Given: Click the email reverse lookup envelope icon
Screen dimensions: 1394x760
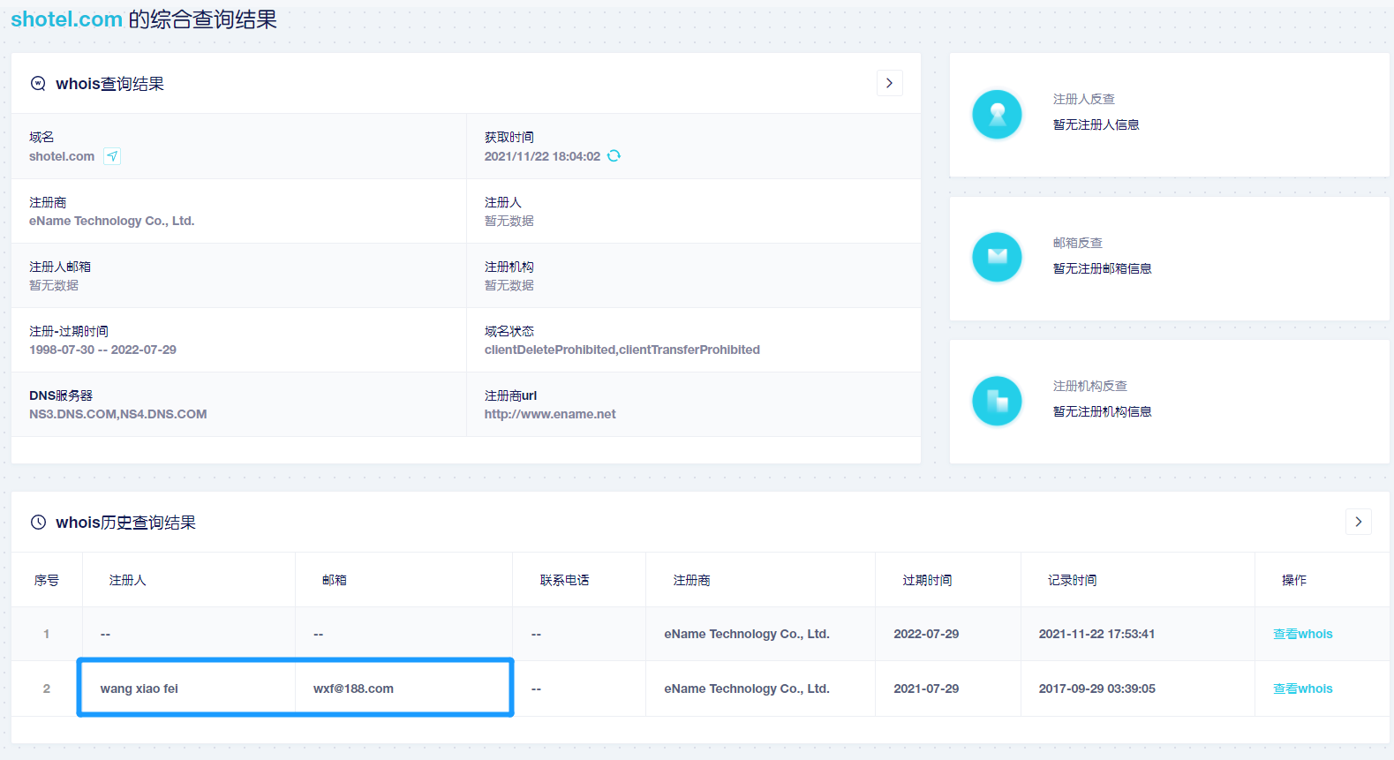Looking at the screenshot, I should coord(997,257).
